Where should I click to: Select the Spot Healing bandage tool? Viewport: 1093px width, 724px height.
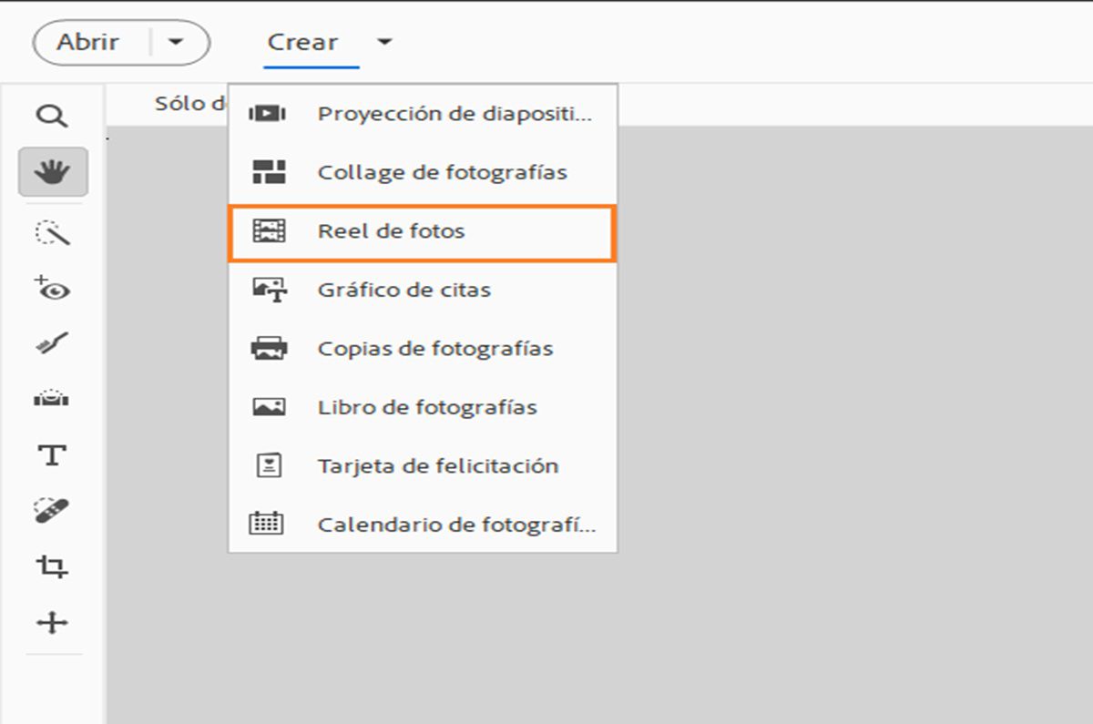click(x=53, y=511)
